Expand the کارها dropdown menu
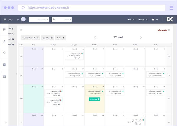 [x=131, y=19]
